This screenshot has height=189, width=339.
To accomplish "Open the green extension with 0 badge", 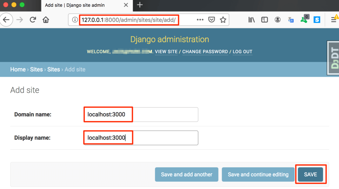I will [x=305, y=19].
